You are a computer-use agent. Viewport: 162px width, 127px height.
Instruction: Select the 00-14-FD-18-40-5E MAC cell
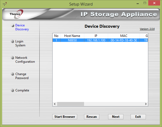(124, 40)
